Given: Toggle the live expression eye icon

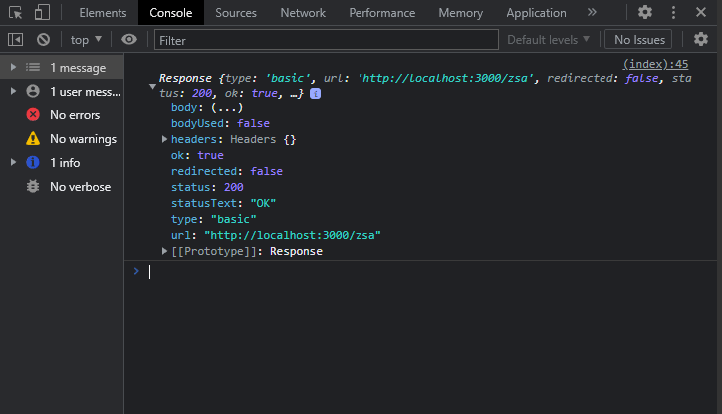Looking at the screenshot, I should point(129,40).
